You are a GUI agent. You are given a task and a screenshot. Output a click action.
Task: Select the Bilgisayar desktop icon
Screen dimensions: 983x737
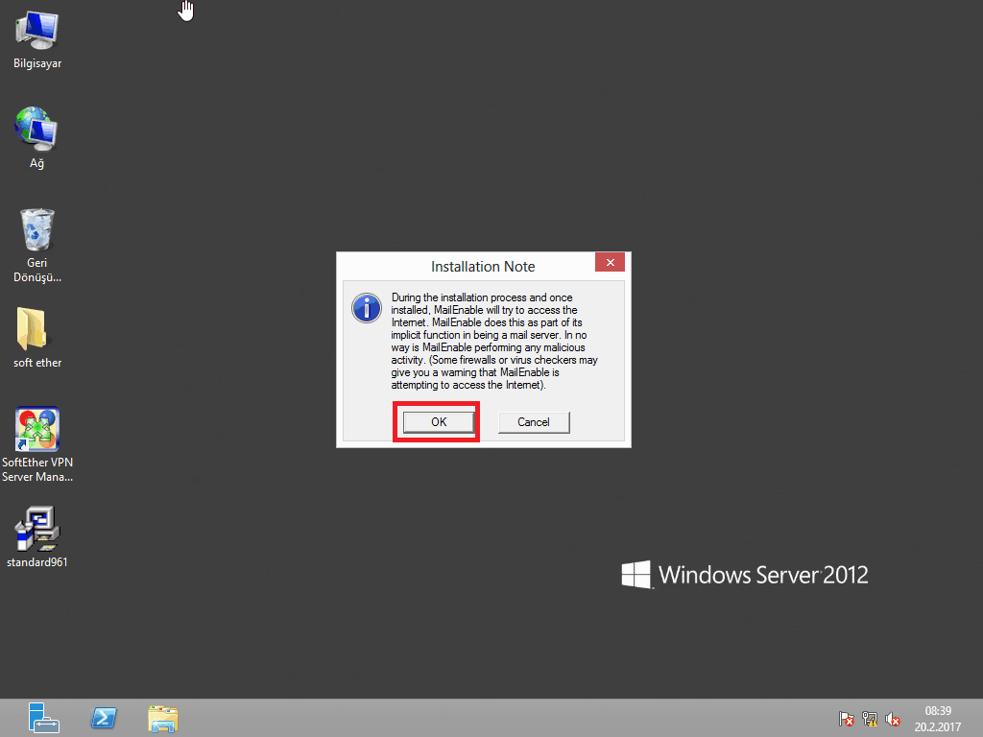[x=37, y=40]
